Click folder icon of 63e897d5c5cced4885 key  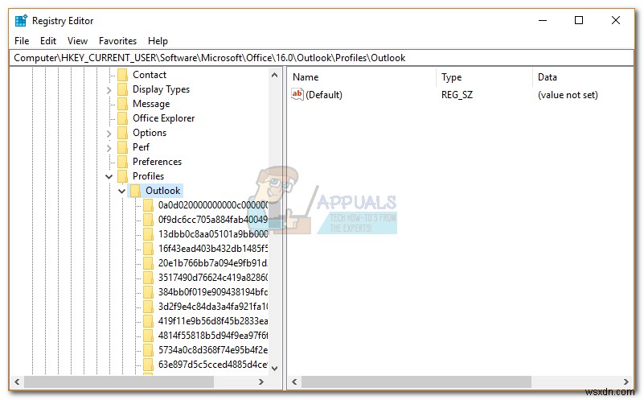tap(148, 365)
